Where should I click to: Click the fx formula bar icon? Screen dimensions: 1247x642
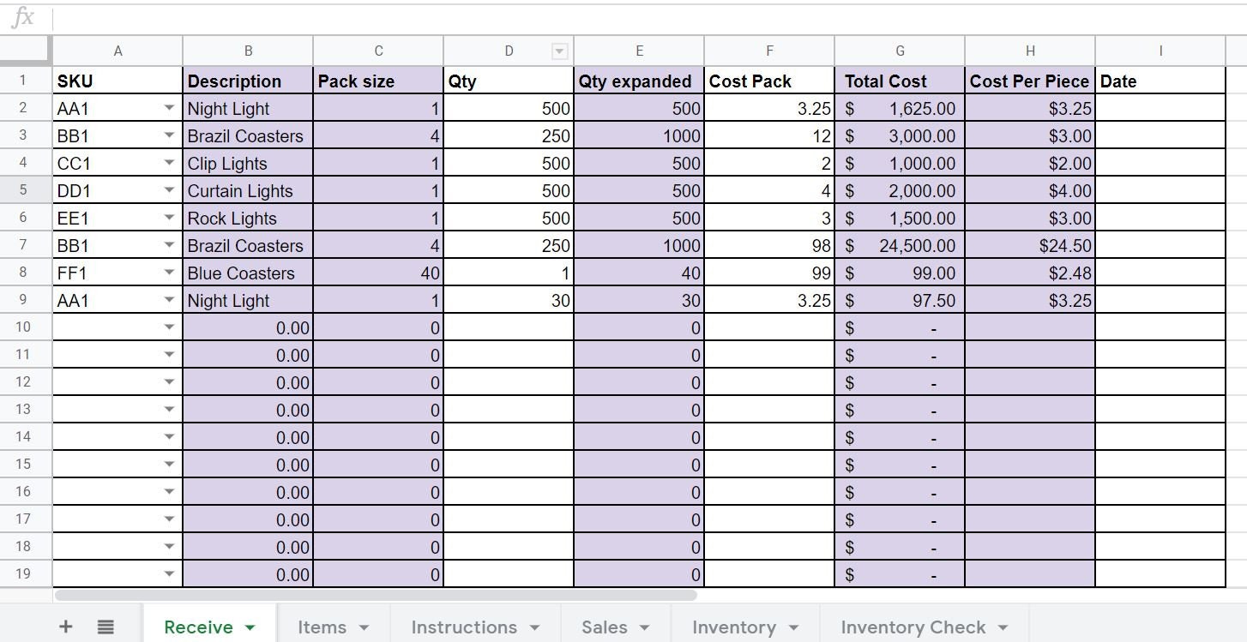pyautogui.click(x=24, y=17)
